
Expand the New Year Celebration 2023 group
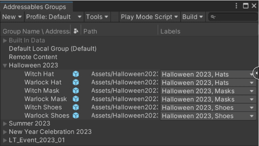point(5,132)
